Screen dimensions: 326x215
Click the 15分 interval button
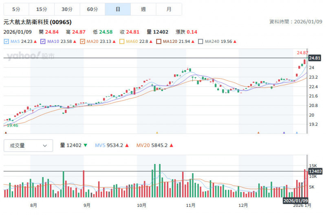pos(41,9)
